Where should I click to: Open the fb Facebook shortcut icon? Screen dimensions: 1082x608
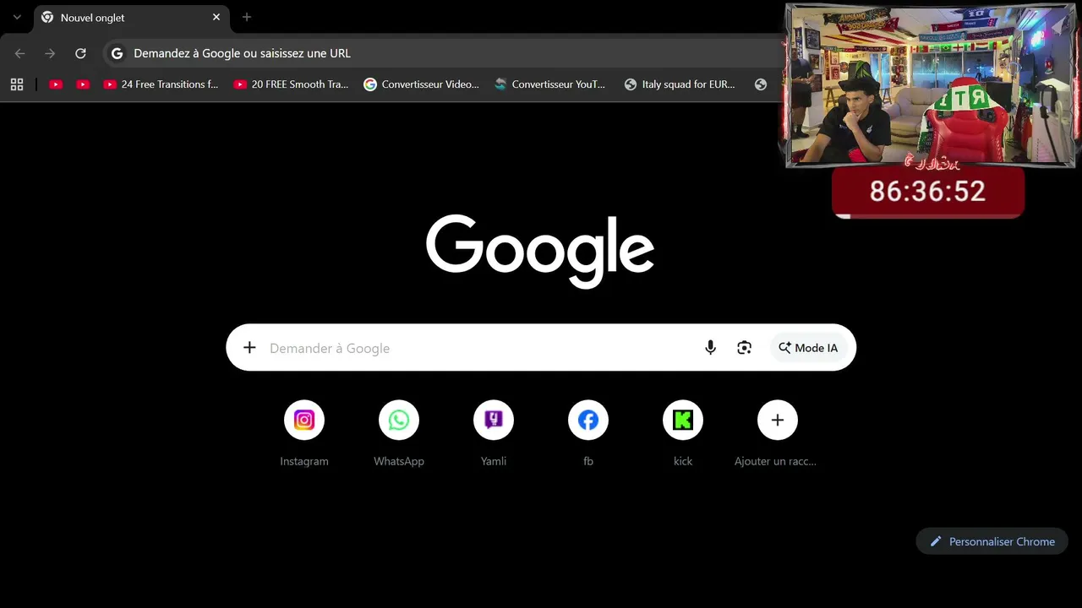(588, 420)
